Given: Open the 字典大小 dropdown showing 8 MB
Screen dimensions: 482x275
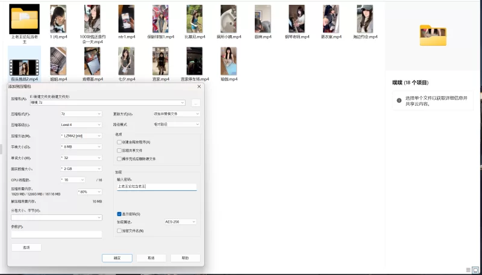Looking at the screenshot, I should [x=81, y=147].
